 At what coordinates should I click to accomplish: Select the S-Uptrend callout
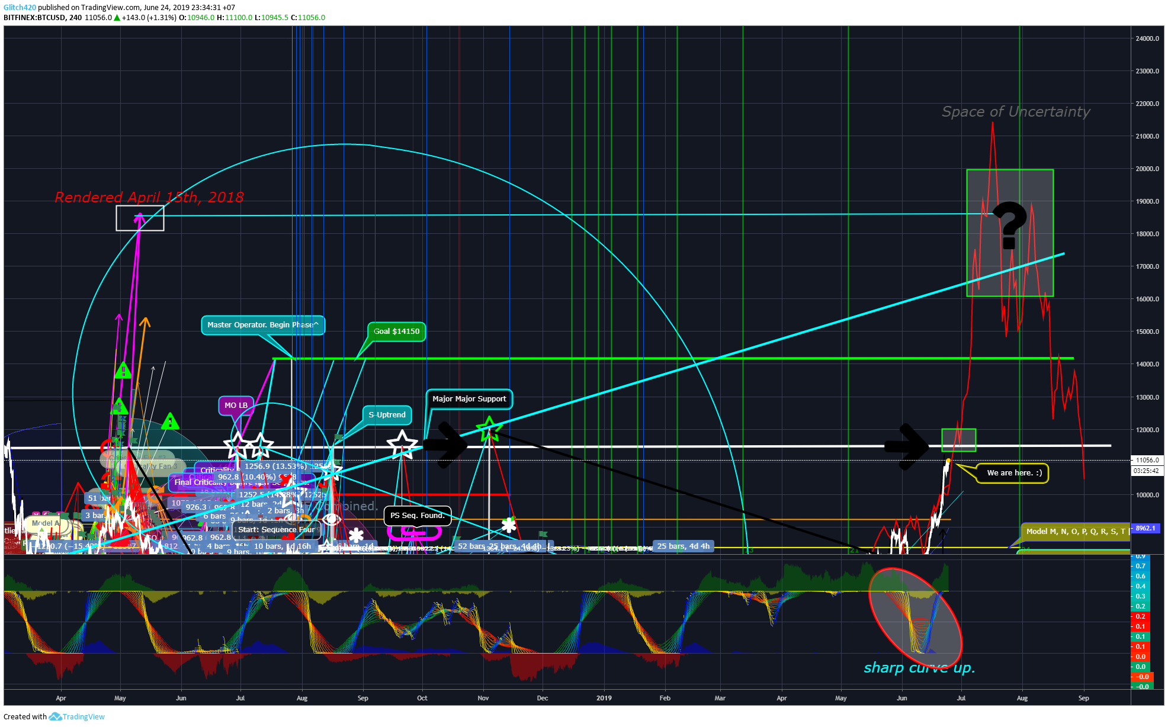(387, 415)
